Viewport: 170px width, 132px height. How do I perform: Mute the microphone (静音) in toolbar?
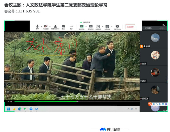[37, 27]
